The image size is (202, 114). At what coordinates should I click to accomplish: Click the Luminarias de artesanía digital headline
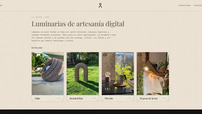78,24
